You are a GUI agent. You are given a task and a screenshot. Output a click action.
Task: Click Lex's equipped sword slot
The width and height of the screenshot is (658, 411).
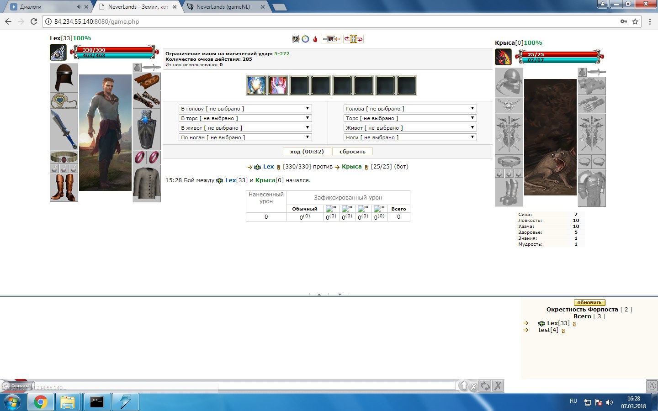[64, 129]
